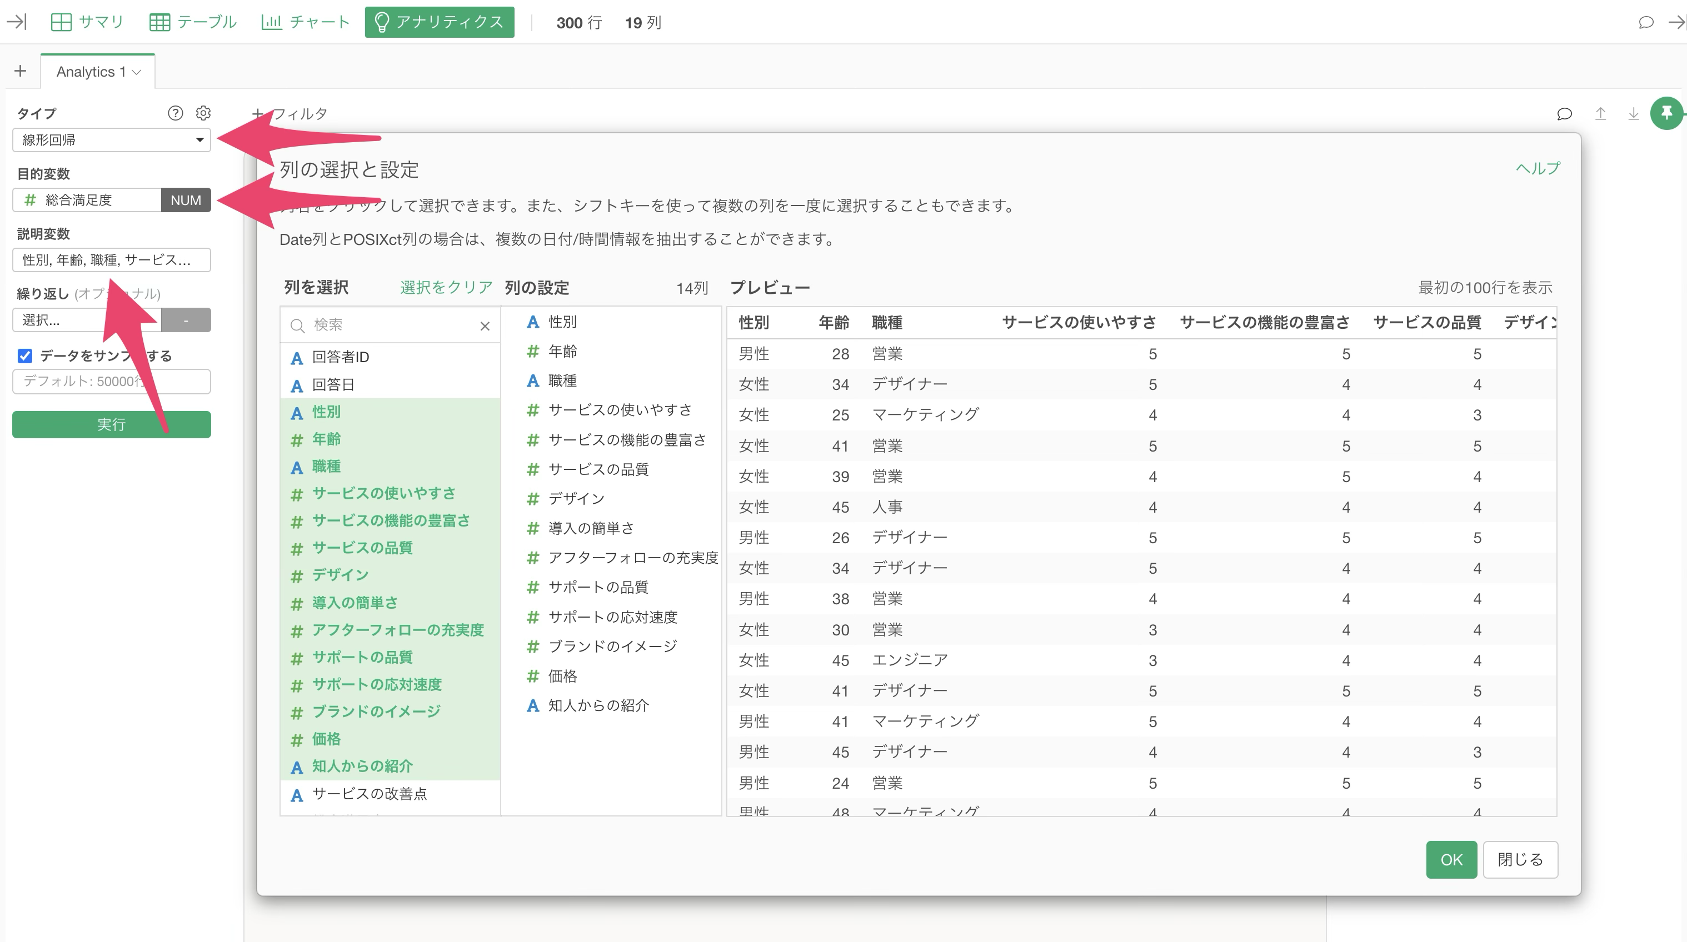Viewport: 1687px width, 942px height.
Task: Click the green pin icon at top right
Action: 1666,113
